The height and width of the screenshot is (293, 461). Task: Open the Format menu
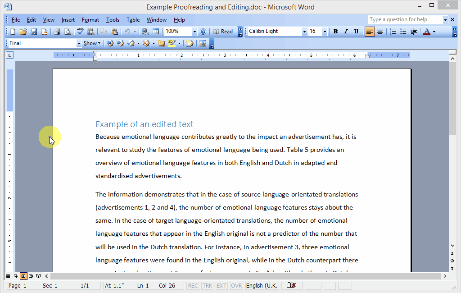90,20
